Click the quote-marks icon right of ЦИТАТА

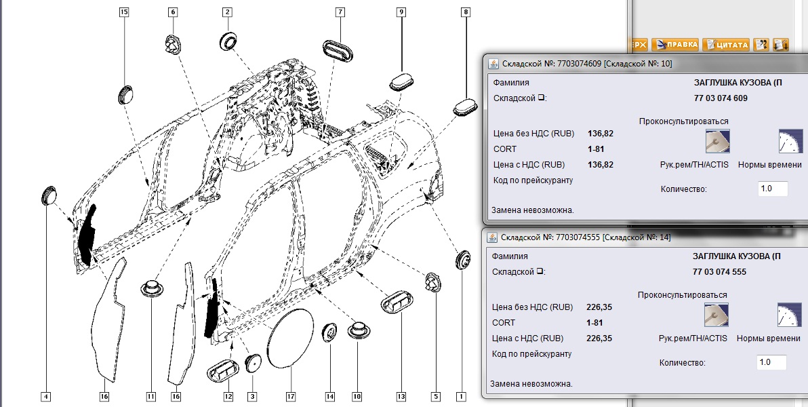tap(761, 45)
